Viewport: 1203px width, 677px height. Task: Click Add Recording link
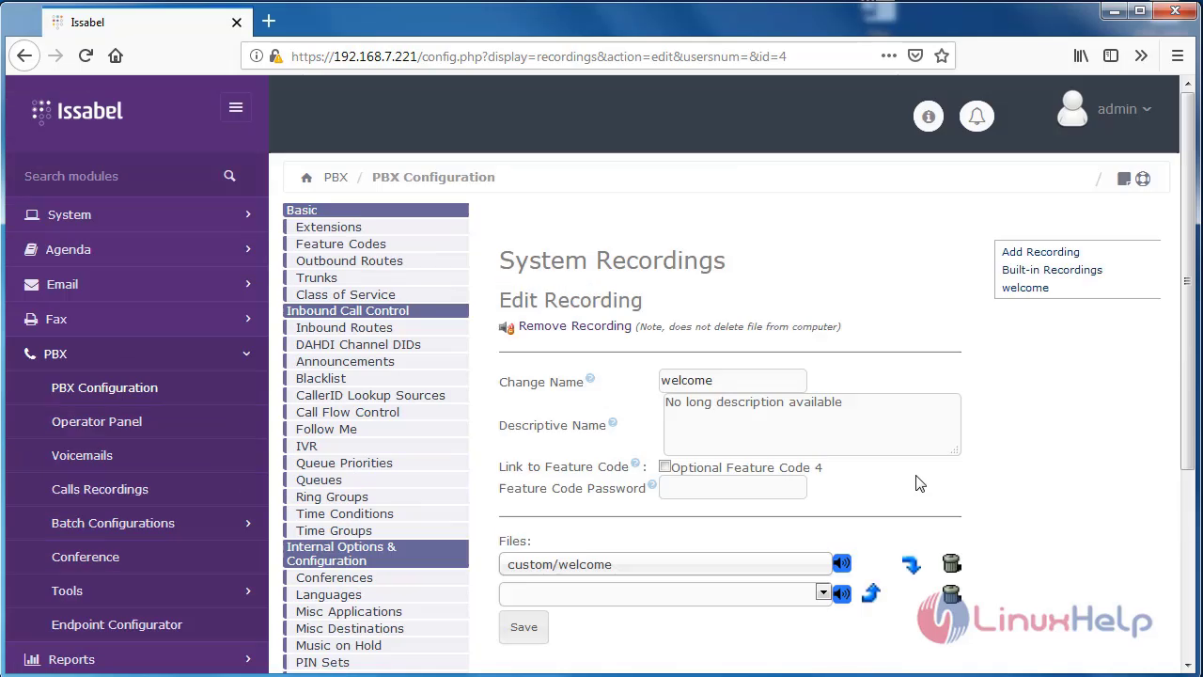point(1040,252)
